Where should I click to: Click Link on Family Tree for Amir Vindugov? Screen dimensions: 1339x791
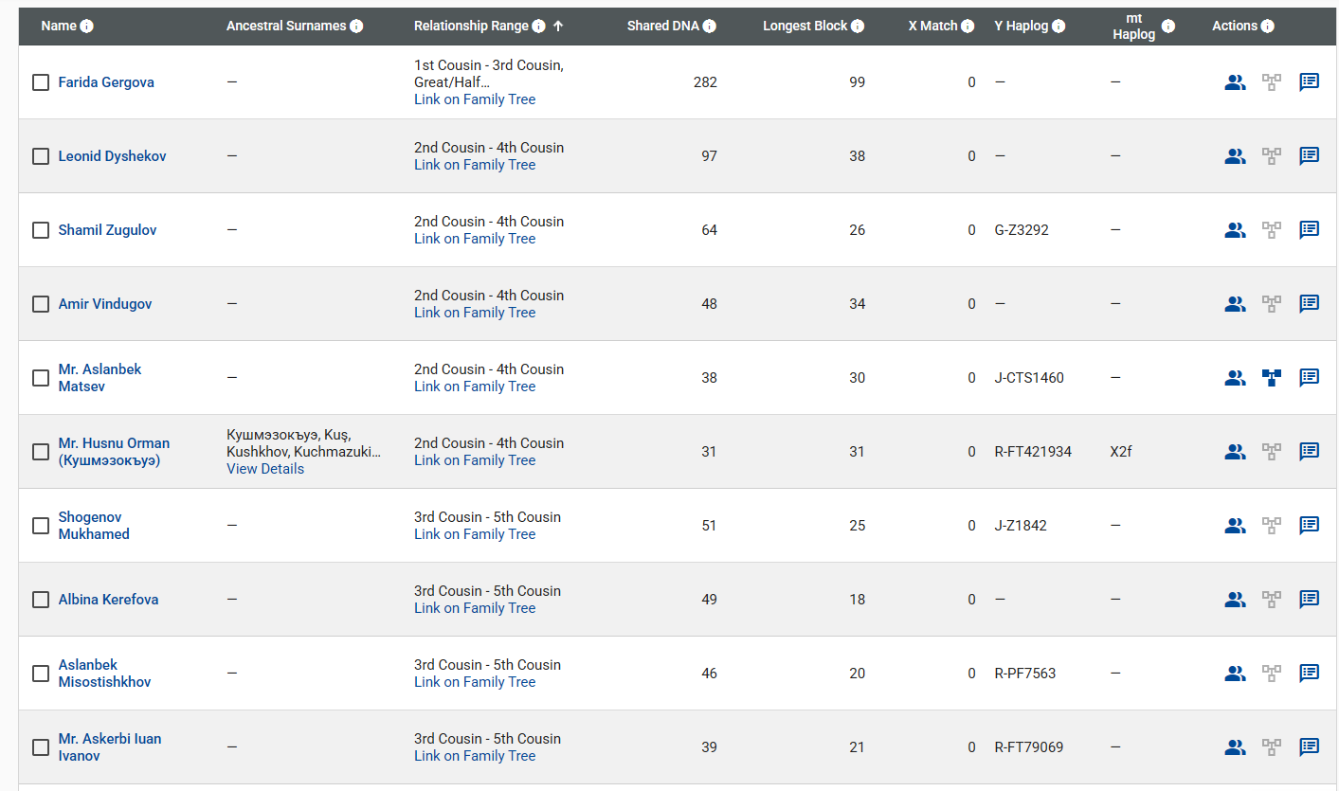tap(475, 313)
